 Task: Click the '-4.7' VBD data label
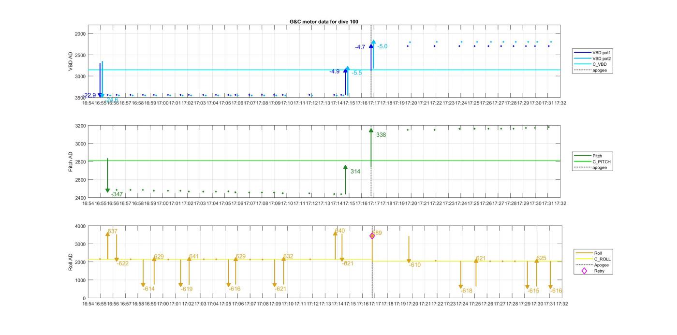[360, 47]
